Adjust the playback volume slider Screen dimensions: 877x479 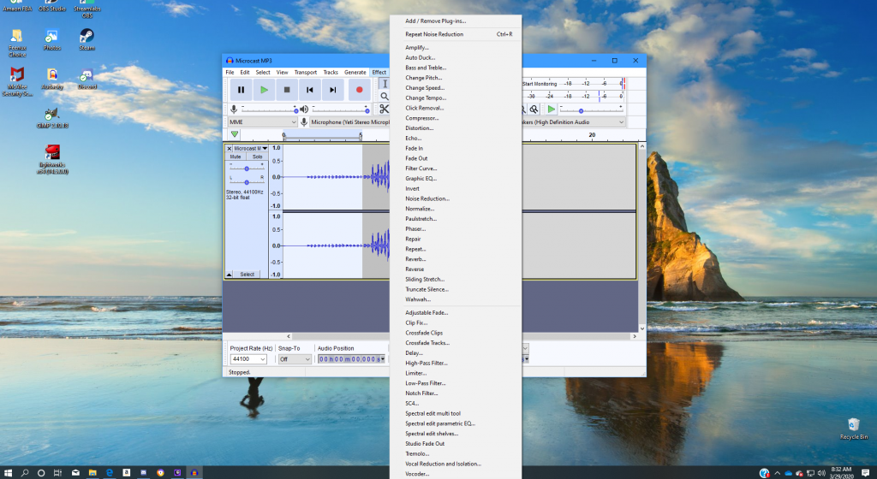coord(340,109)
